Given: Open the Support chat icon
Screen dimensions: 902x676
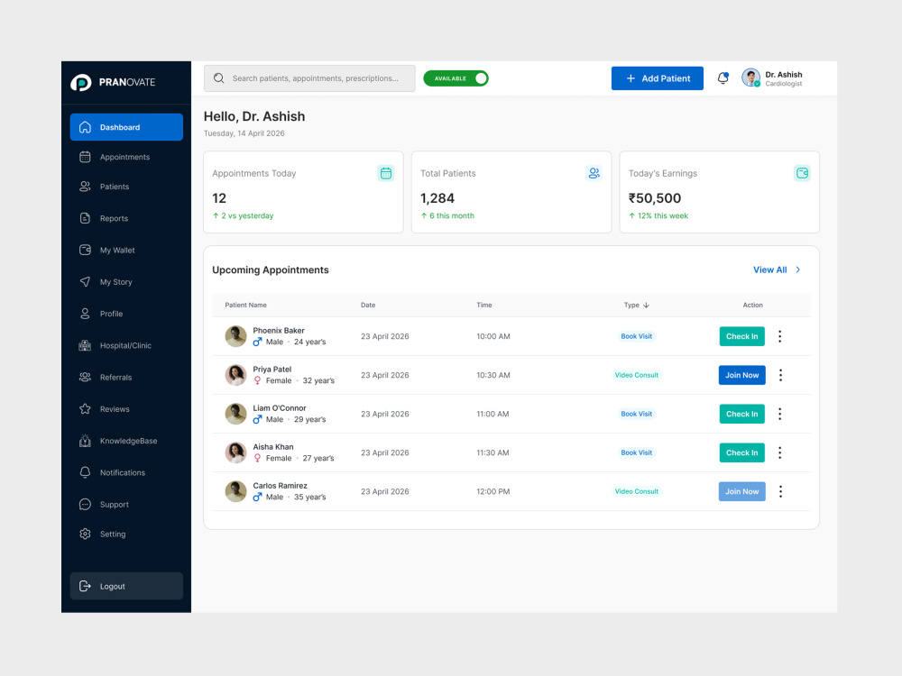Looking at the screenshot, I should click(85, 504).
